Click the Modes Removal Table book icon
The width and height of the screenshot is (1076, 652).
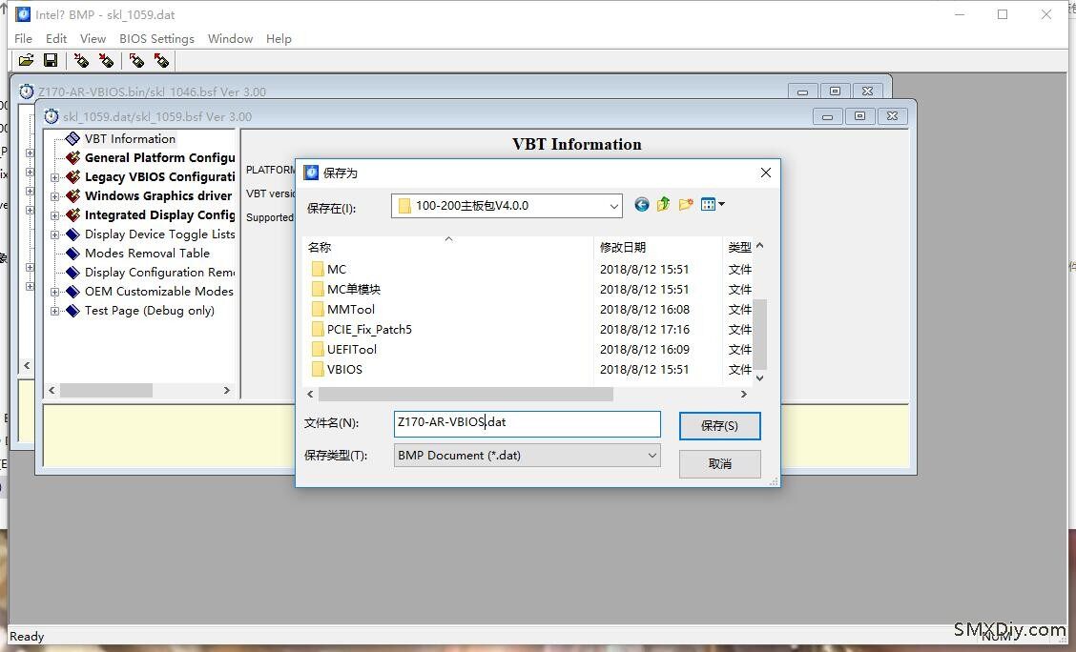pos(72,253)
